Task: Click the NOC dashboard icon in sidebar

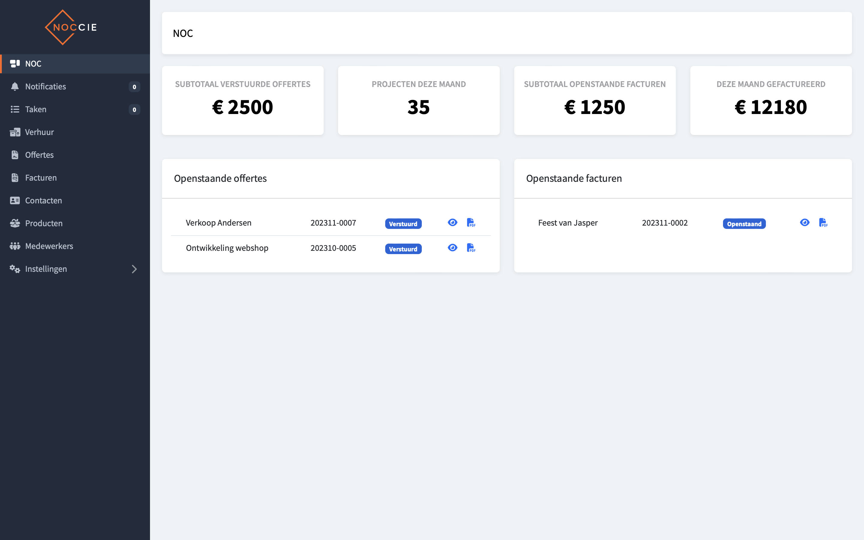Action: tap(15, 64)
